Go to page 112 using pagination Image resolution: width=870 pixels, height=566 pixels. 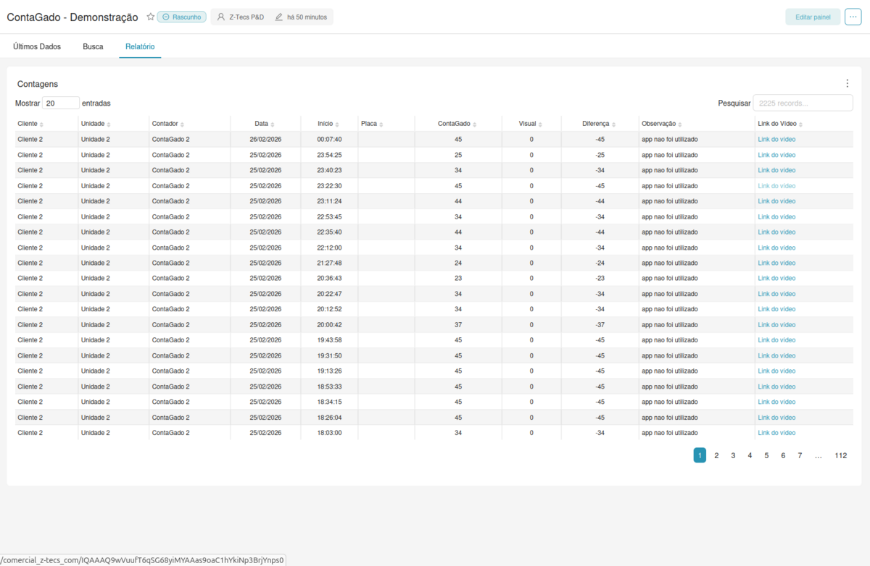(841, 455)
